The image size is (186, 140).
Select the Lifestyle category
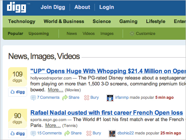156,22
